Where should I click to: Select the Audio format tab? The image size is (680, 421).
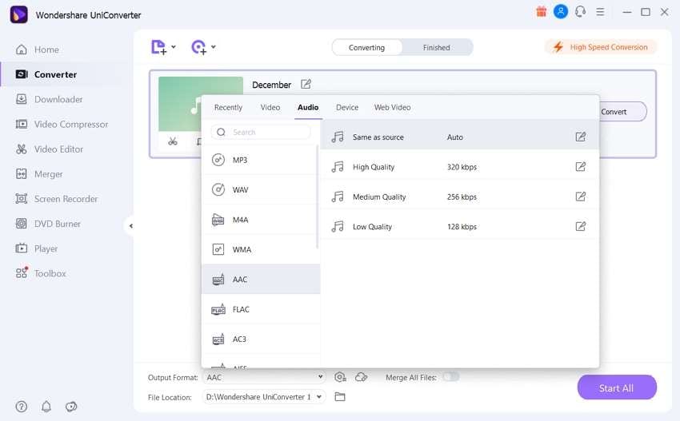click(x=308, y=107)
